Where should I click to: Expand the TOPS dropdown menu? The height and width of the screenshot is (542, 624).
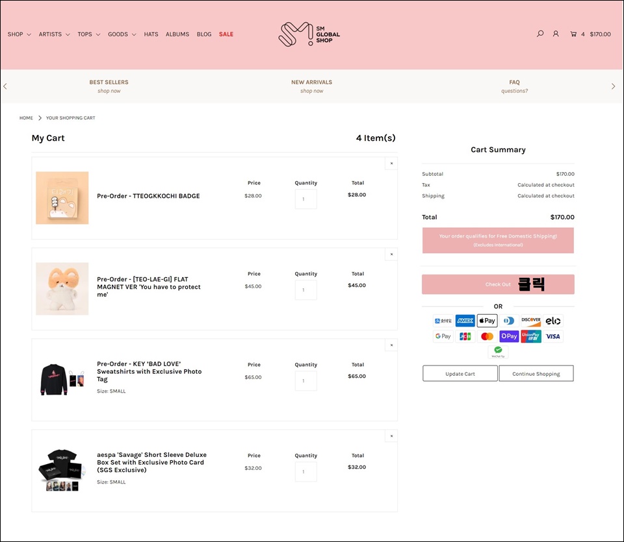89,34
